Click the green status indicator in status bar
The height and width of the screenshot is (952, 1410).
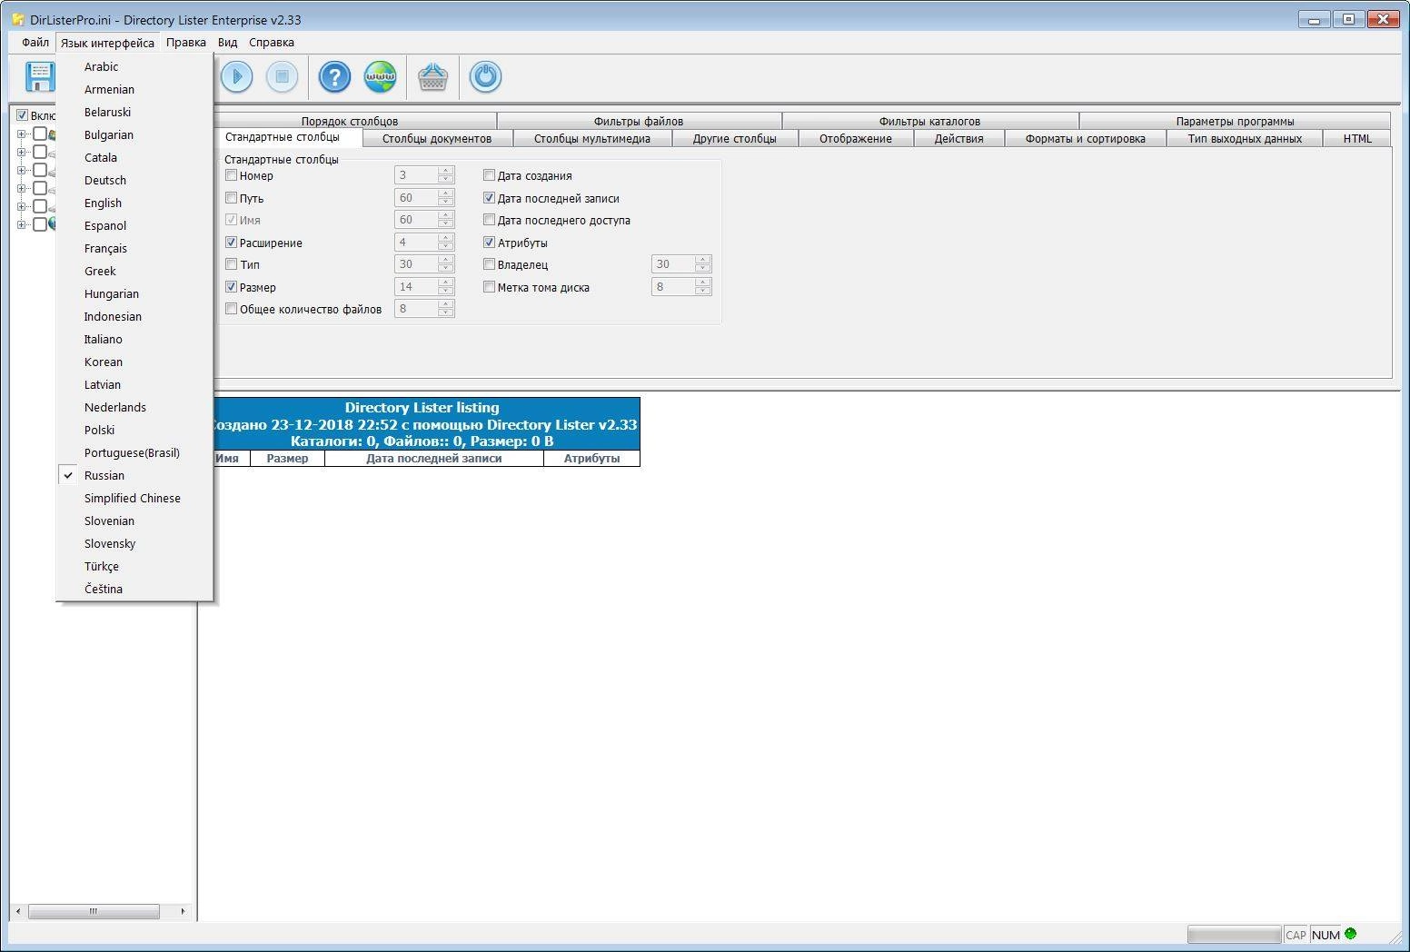[x=1350, y=934]
